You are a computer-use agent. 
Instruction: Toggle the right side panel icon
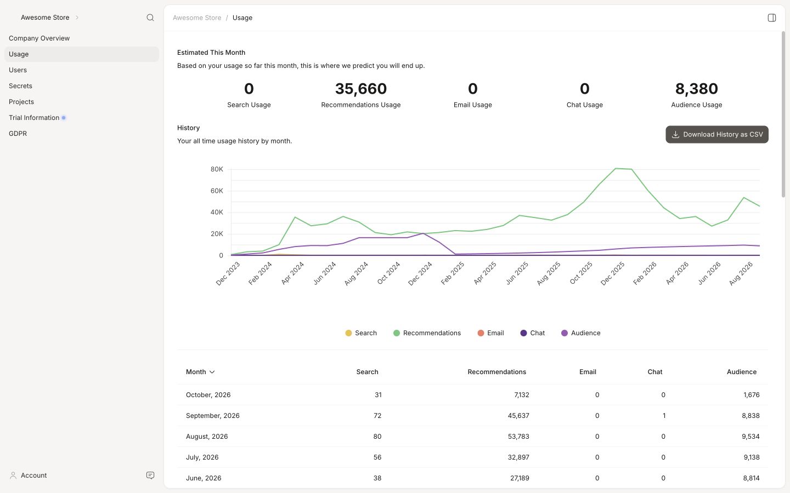point(771,18)
